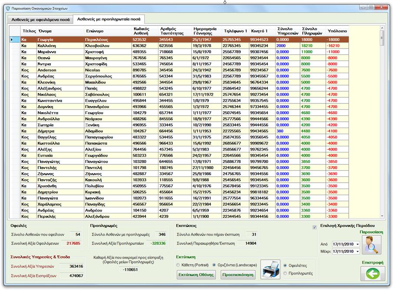Viewport: 393px width, 290px height.
Task: Toggle the Επιλογή Χρονικής Περιόδου checkbox
Action: click(315, 227)
